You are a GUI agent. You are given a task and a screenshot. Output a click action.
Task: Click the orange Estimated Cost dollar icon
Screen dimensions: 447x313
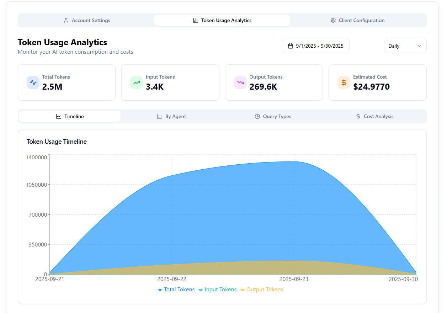tap(344, 83)
